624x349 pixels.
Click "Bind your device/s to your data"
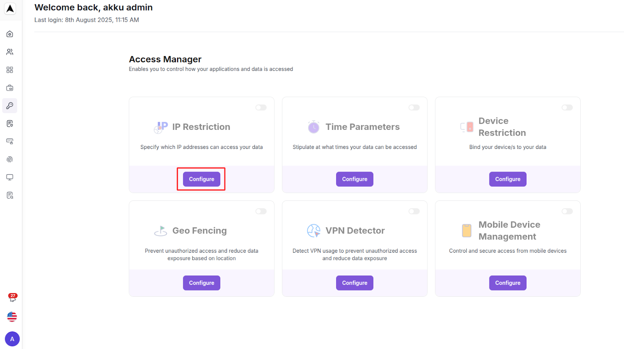coord(508,147)
